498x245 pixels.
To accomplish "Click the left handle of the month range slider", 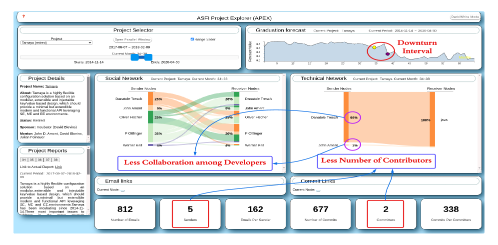I will [134, 57].
